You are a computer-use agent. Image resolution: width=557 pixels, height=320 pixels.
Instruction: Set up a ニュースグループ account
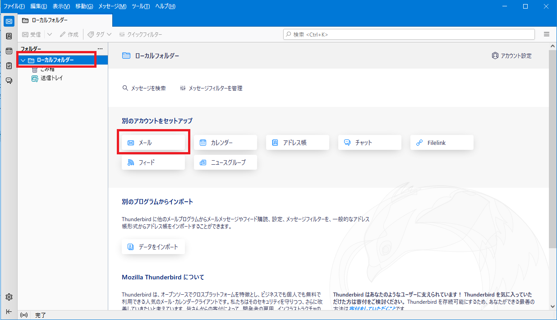226,162
